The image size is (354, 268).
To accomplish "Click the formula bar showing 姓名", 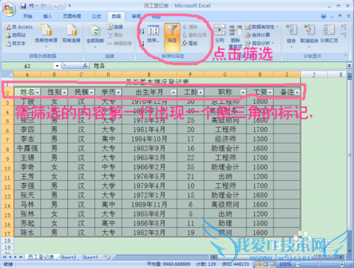I will tap(218, 66).
